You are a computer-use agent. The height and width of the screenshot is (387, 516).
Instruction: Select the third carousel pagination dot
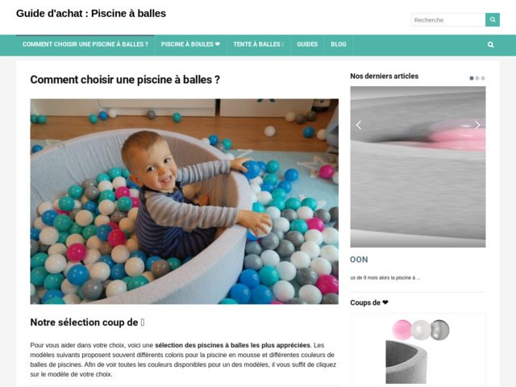click(x=483, y=78)
